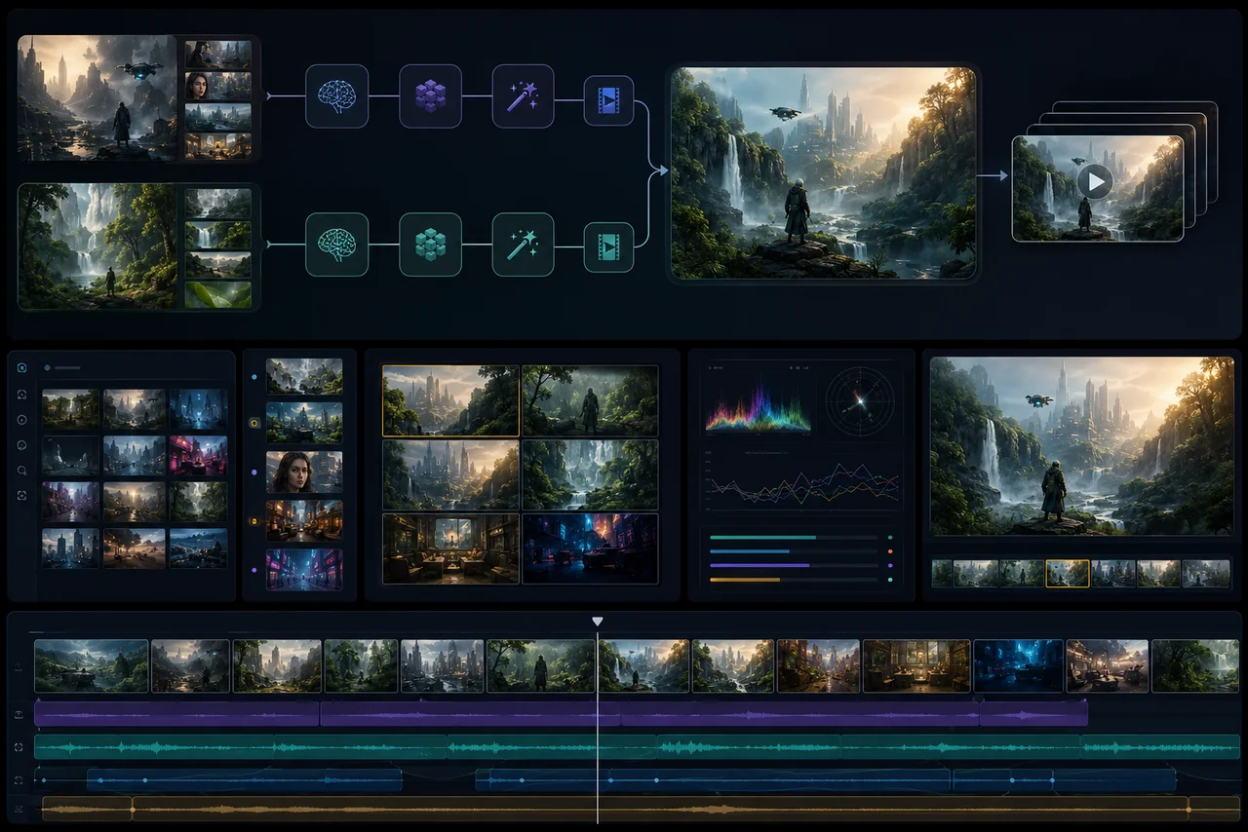The image size is (1248, 832).
Task: Adjust the teal level bar in the scopes panel
Action: click(794, 537)
